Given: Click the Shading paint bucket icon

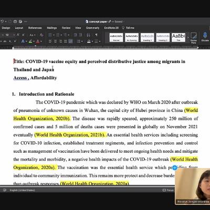Looking at the screenshot, I should (x=89, y=41).
